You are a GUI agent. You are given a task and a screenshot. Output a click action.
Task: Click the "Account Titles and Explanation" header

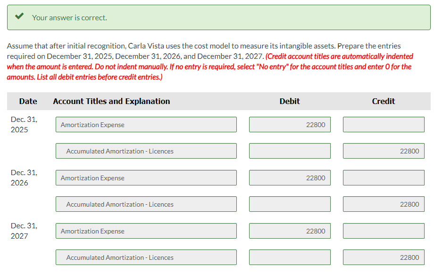(111, 101)
